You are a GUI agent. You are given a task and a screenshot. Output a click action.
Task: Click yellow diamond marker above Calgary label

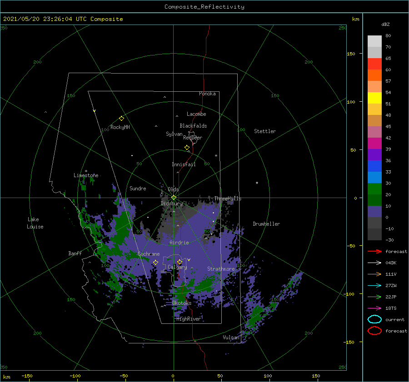point(180,262)
